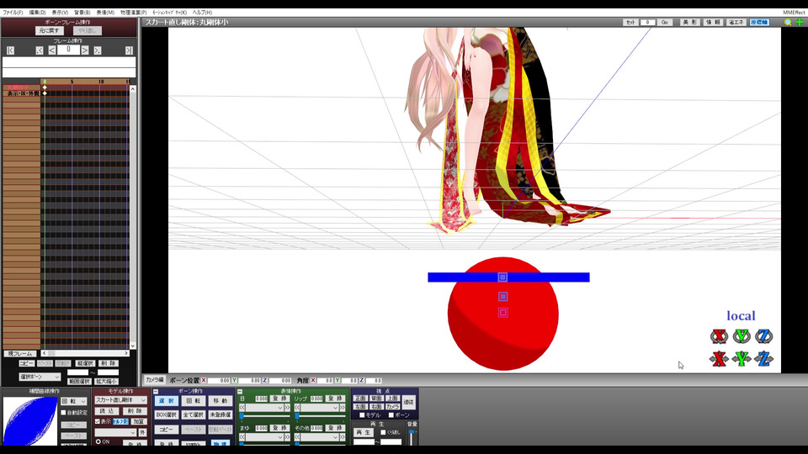Click the Go frame button
The width and height of the screenshot is (808, 454).
[x=665, y=22]
